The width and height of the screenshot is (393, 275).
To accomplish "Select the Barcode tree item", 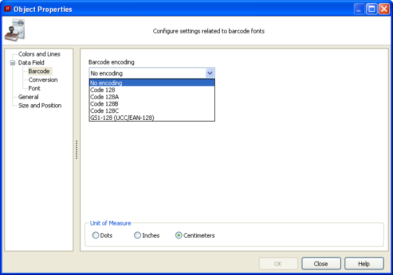I will click(x=39, y=71).
